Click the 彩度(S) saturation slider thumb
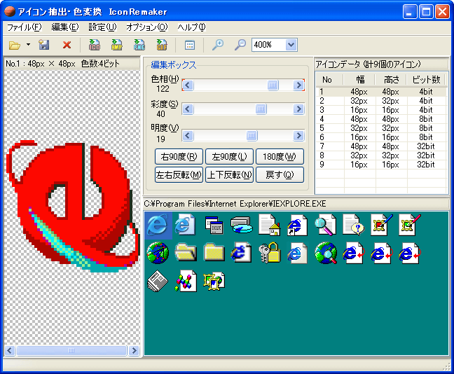This screenshot has height=374, width=454. pyautogui.click(x=261, y=109)
